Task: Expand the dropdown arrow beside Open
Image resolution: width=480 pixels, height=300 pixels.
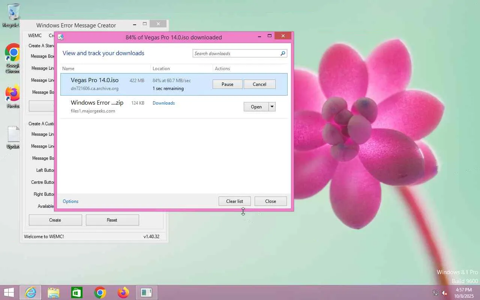Action: [272, 107]
